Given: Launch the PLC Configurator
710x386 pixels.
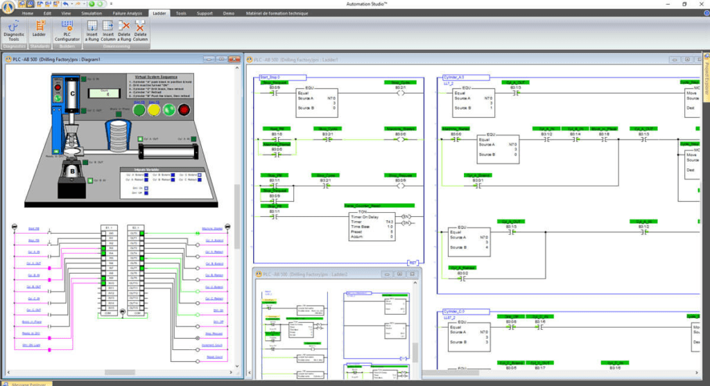Looking at the screenshot, I should point(67,30).
